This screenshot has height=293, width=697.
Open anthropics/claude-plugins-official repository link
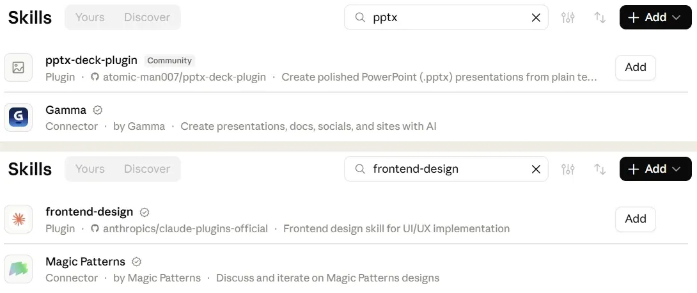[x=185, y=228]
